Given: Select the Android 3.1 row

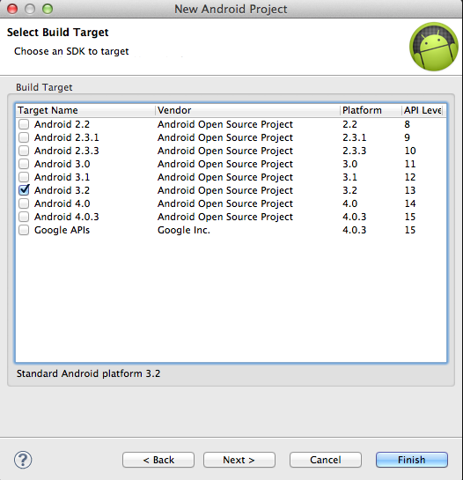Looking at the screenshot, I should point(231,177).
